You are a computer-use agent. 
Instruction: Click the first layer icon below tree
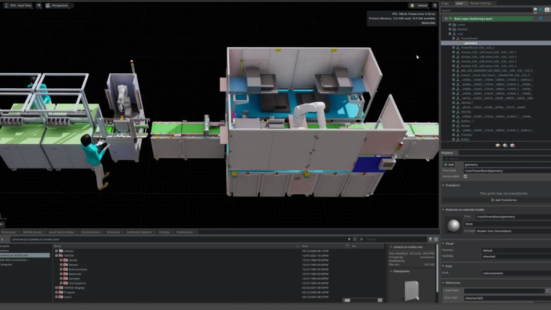point(498,145)
